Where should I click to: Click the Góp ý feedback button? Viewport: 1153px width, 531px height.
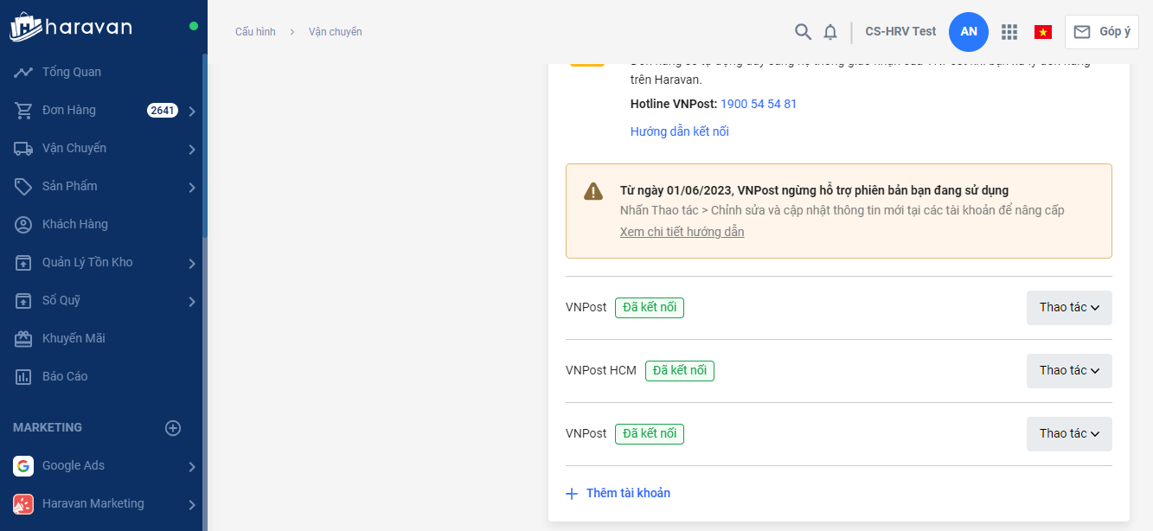1102,32
